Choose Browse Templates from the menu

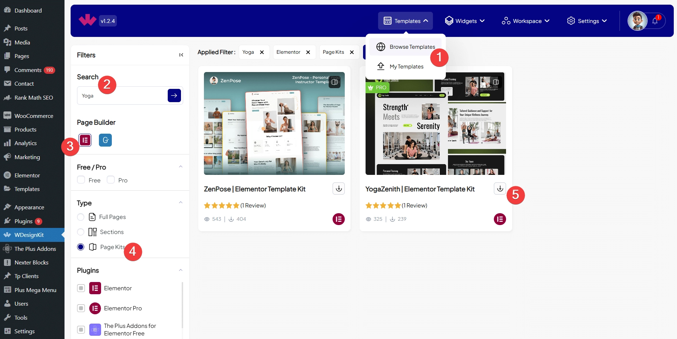412,47
